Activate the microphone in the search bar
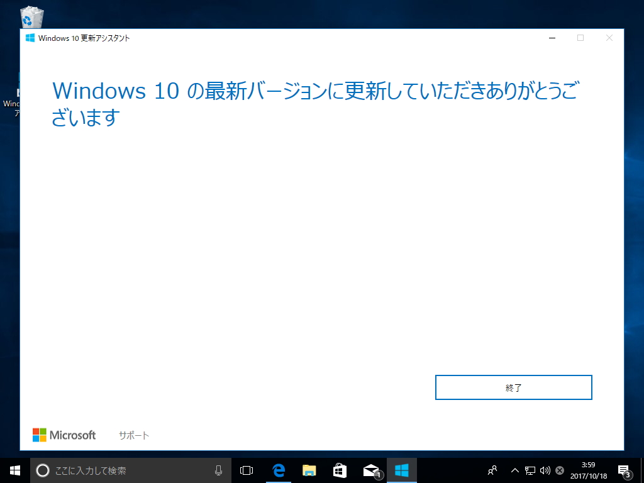The image size is (644, 483). (x=218, y=470)
